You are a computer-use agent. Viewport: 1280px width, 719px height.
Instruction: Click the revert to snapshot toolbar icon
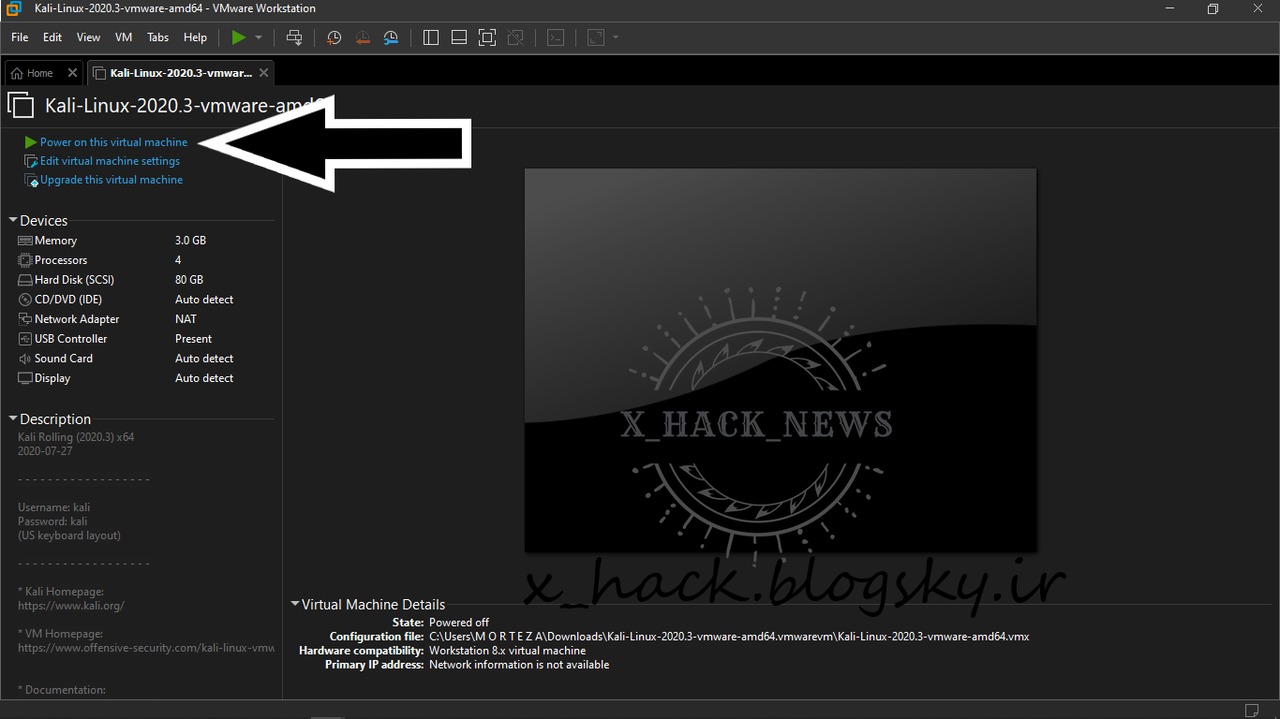(x=363, y=37)
